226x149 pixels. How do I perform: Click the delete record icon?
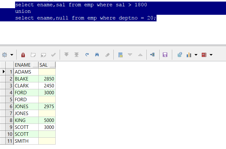coord(43,55)
